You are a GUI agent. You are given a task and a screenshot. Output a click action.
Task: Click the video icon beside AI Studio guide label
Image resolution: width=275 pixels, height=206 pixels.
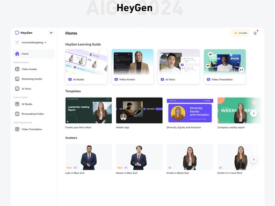70,79
